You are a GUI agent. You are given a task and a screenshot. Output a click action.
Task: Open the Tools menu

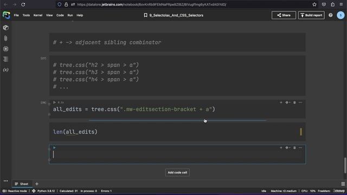[x=26, y=15]
